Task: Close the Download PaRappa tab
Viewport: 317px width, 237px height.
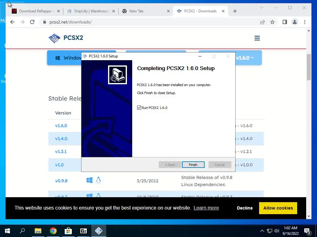Action: [x=59, y=11]
